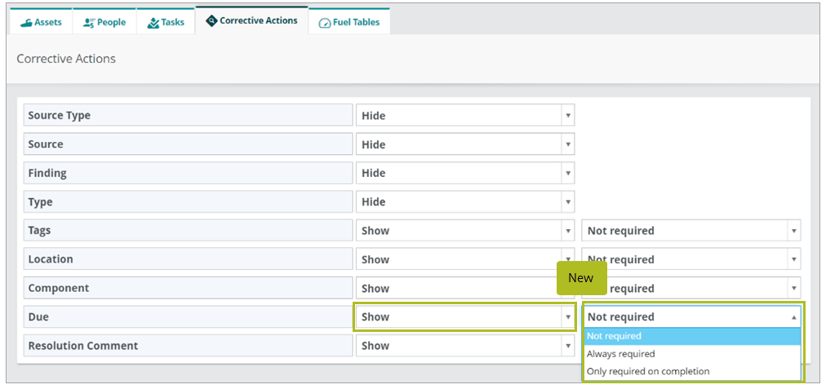
Task: Open the Location required dropdown
Action: point(691,259)
